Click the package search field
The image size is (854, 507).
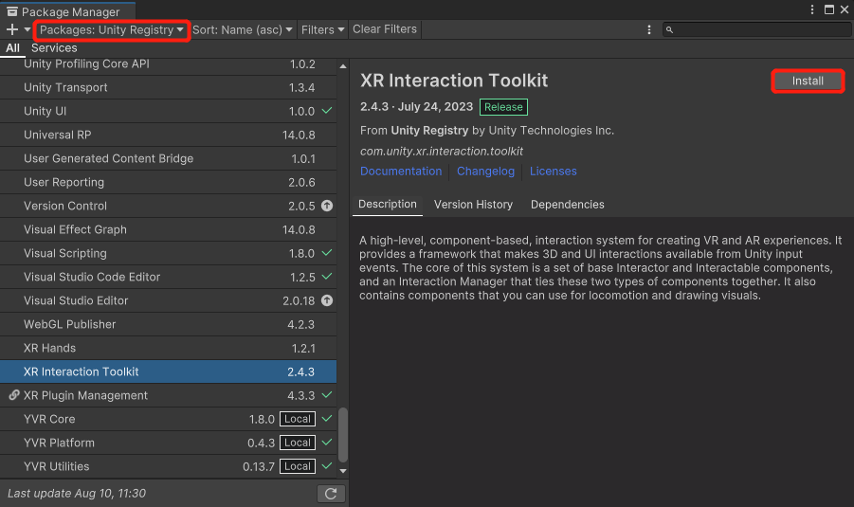click(x=756, y=30)
